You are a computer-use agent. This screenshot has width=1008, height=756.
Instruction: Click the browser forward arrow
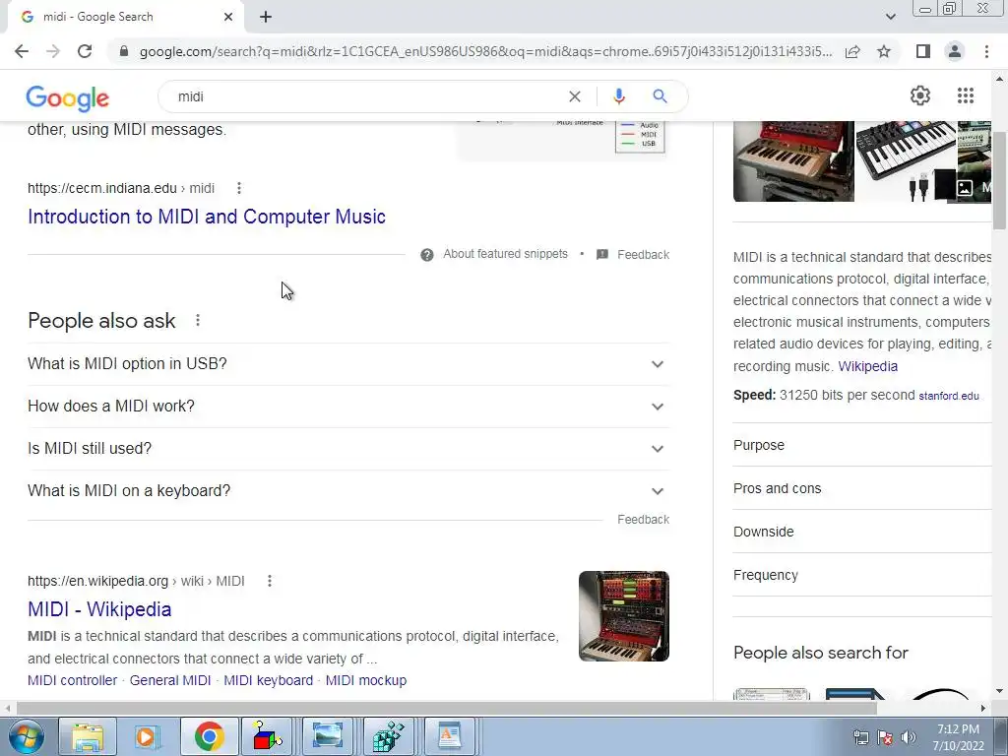(x=53, y=51)
